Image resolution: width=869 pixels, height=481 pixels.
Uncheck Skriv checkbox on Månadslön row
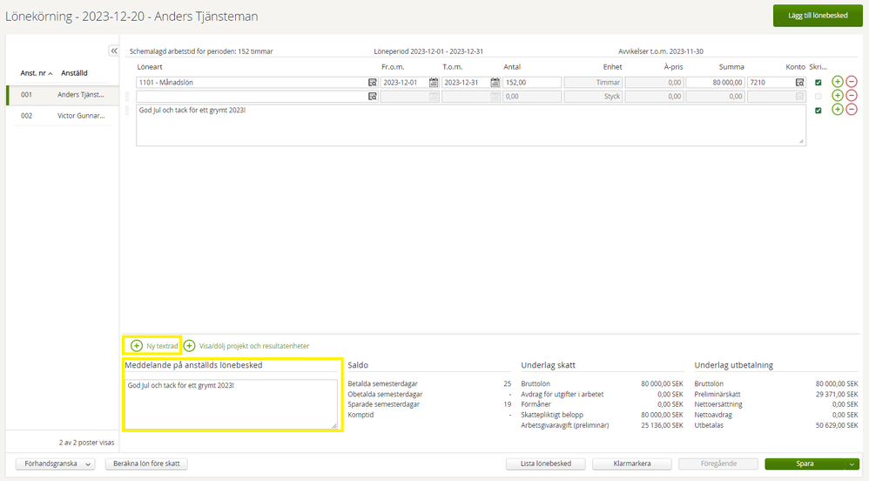point(818,83)
